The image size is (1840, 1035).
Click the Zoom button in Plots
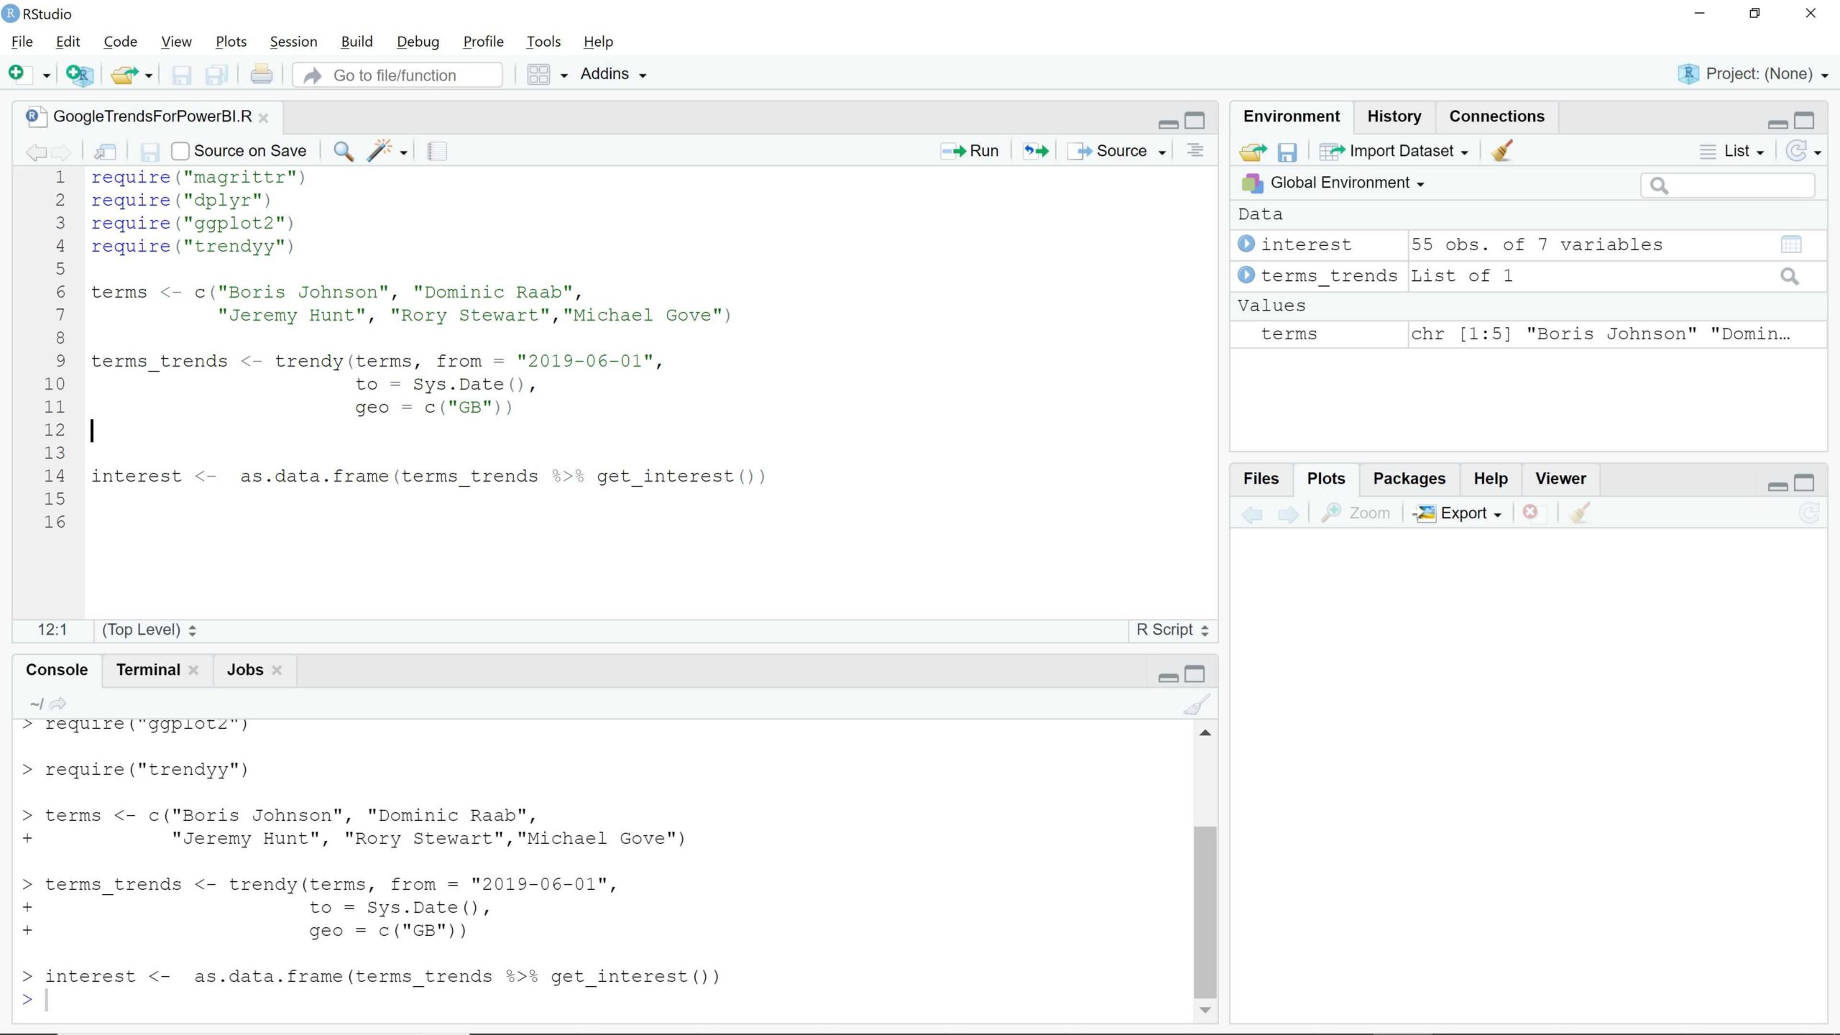tap(1356, 513)
